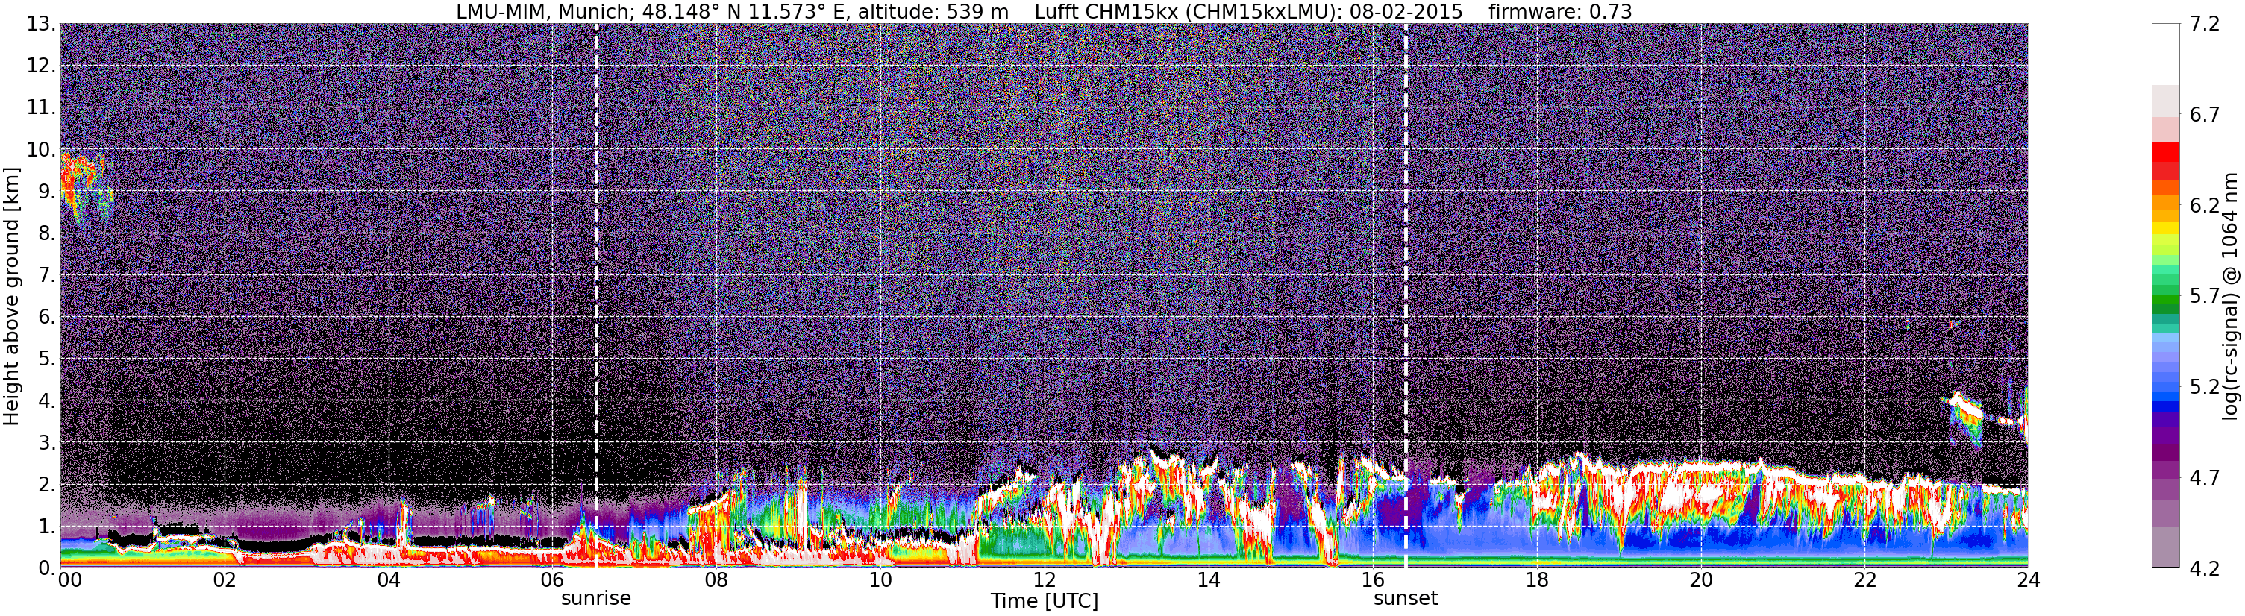This screenshot has height=616, width=2245.
Task: Click the '0.' height axis tick
Action: [46, 568]
